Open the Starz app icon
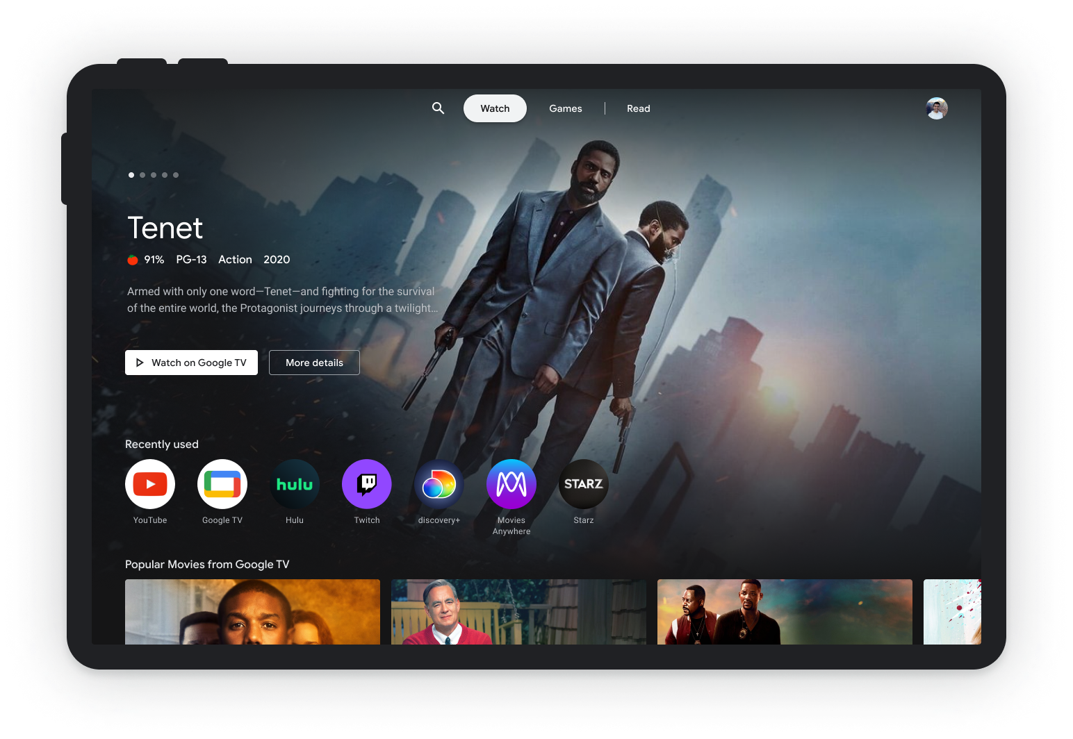1073x739 pixels. click(583, 484)
